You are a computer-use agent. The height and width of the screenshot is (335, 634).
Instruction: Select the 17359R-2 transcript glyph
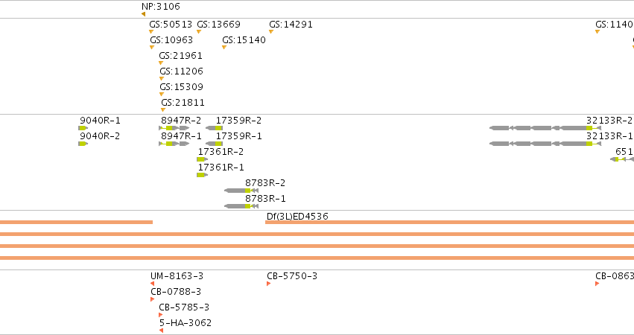point(214,128)
